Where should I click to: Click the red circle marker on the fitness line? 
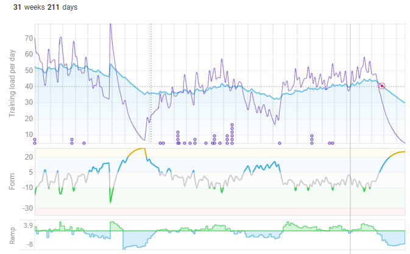382,86
